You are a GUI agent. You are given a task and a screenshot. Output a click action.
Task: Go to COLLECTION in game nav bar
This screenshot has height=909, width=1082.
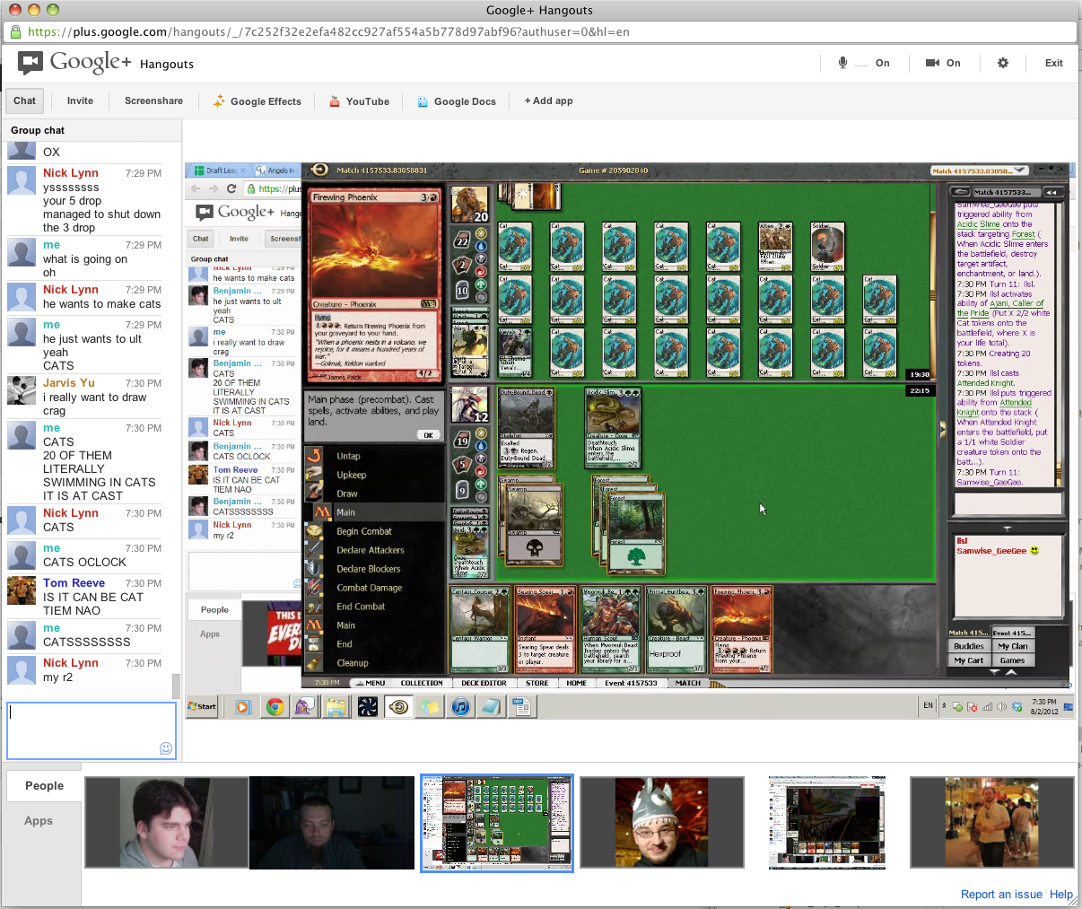(422, 683)
